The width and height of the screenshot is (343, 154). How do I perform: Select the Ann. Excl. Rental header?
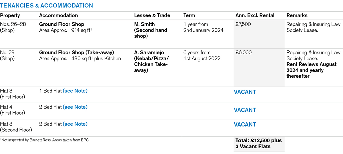[255, 16]
